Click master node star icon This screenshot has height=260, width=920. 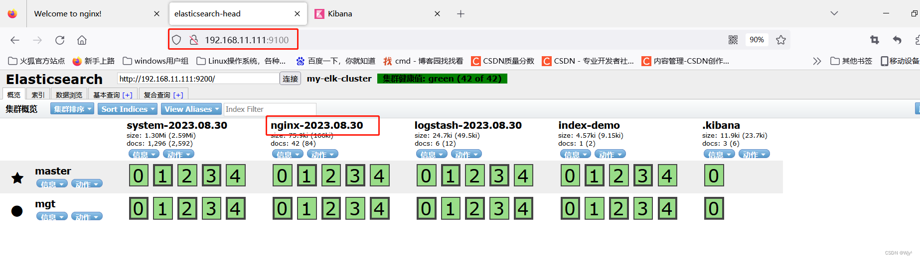(x=17, y=177)
